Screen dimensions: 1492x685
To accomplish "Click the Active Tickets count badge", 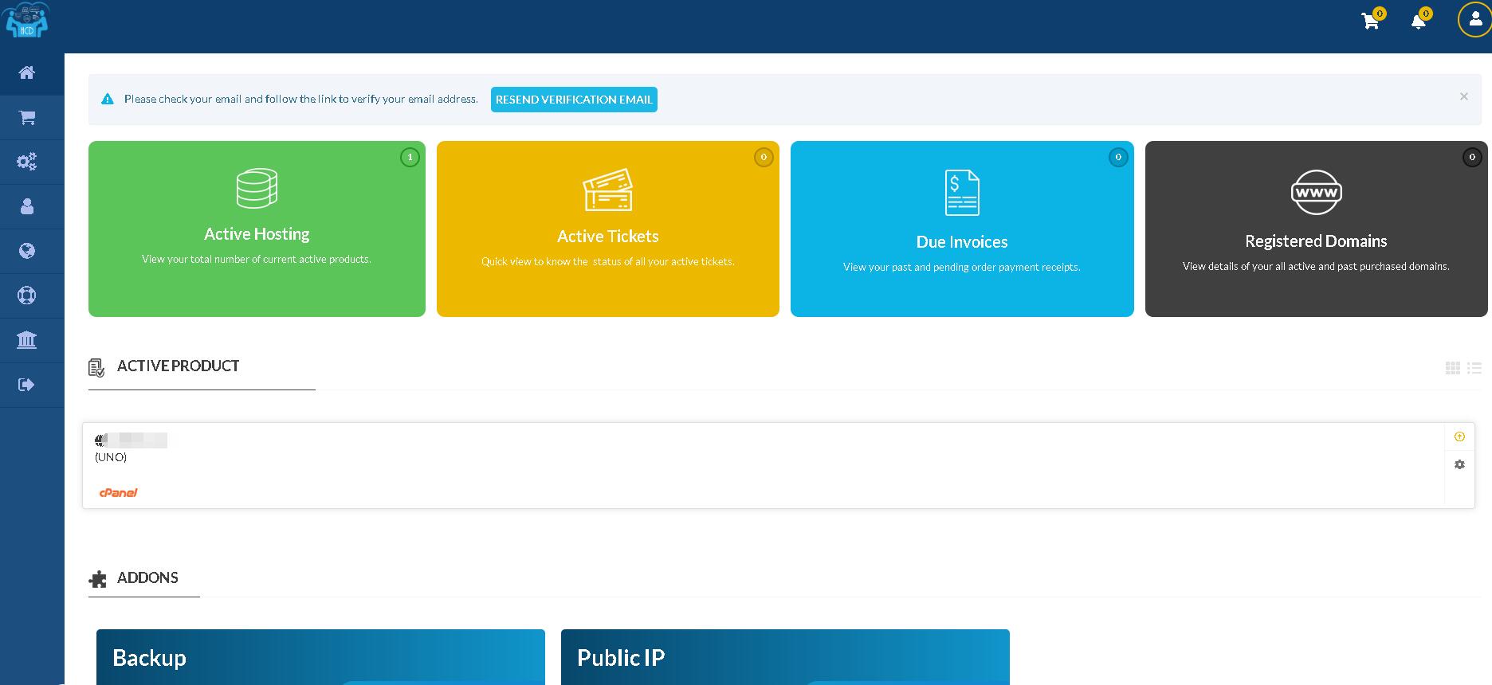I will [764, 158].
